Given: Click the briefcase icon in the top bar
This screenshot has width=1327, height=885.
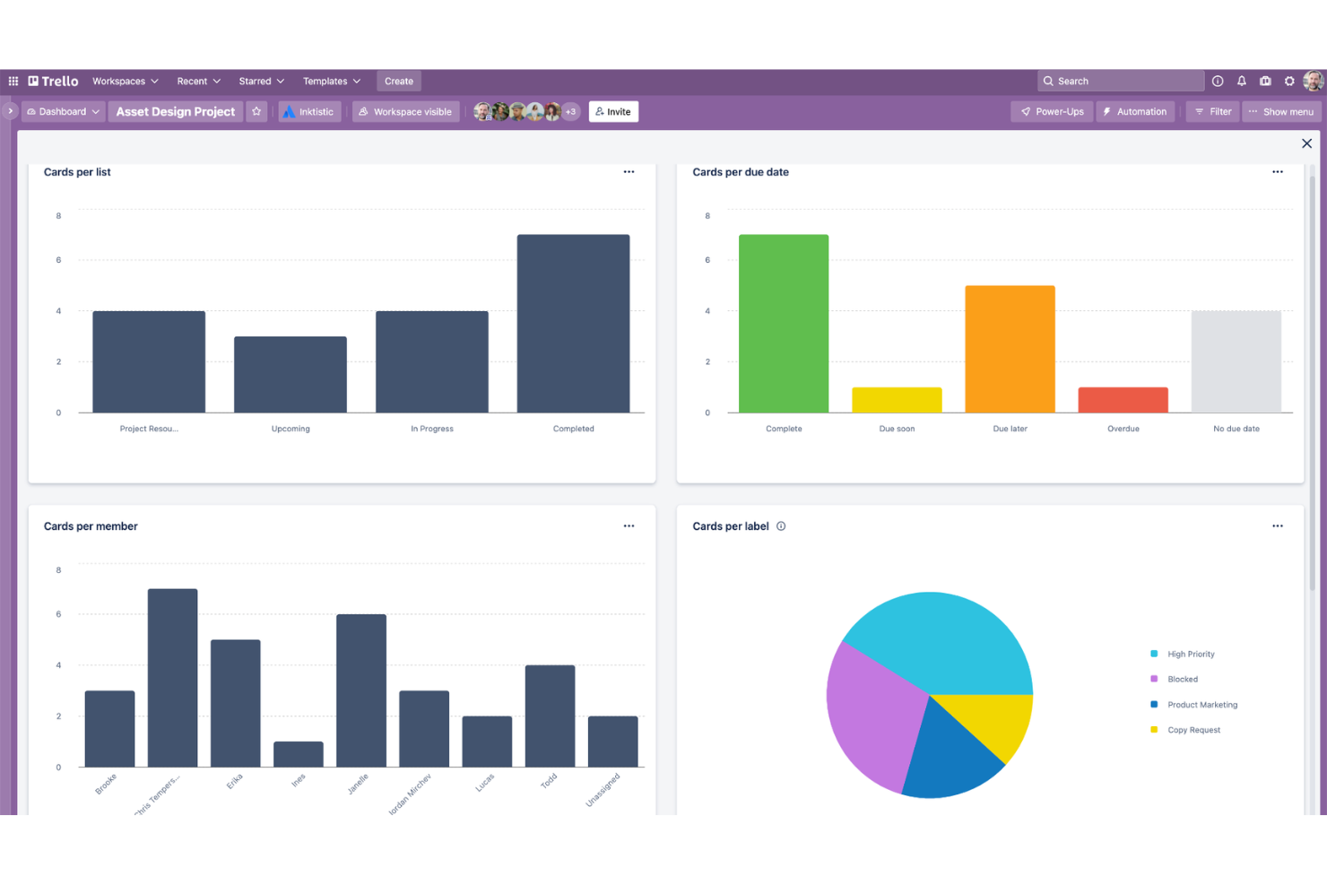Looking at the screenshot, I should tap(1265, 81).
